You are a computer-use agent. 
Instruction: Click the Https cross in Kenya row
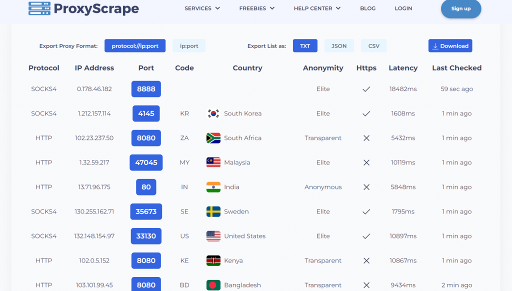366,260
